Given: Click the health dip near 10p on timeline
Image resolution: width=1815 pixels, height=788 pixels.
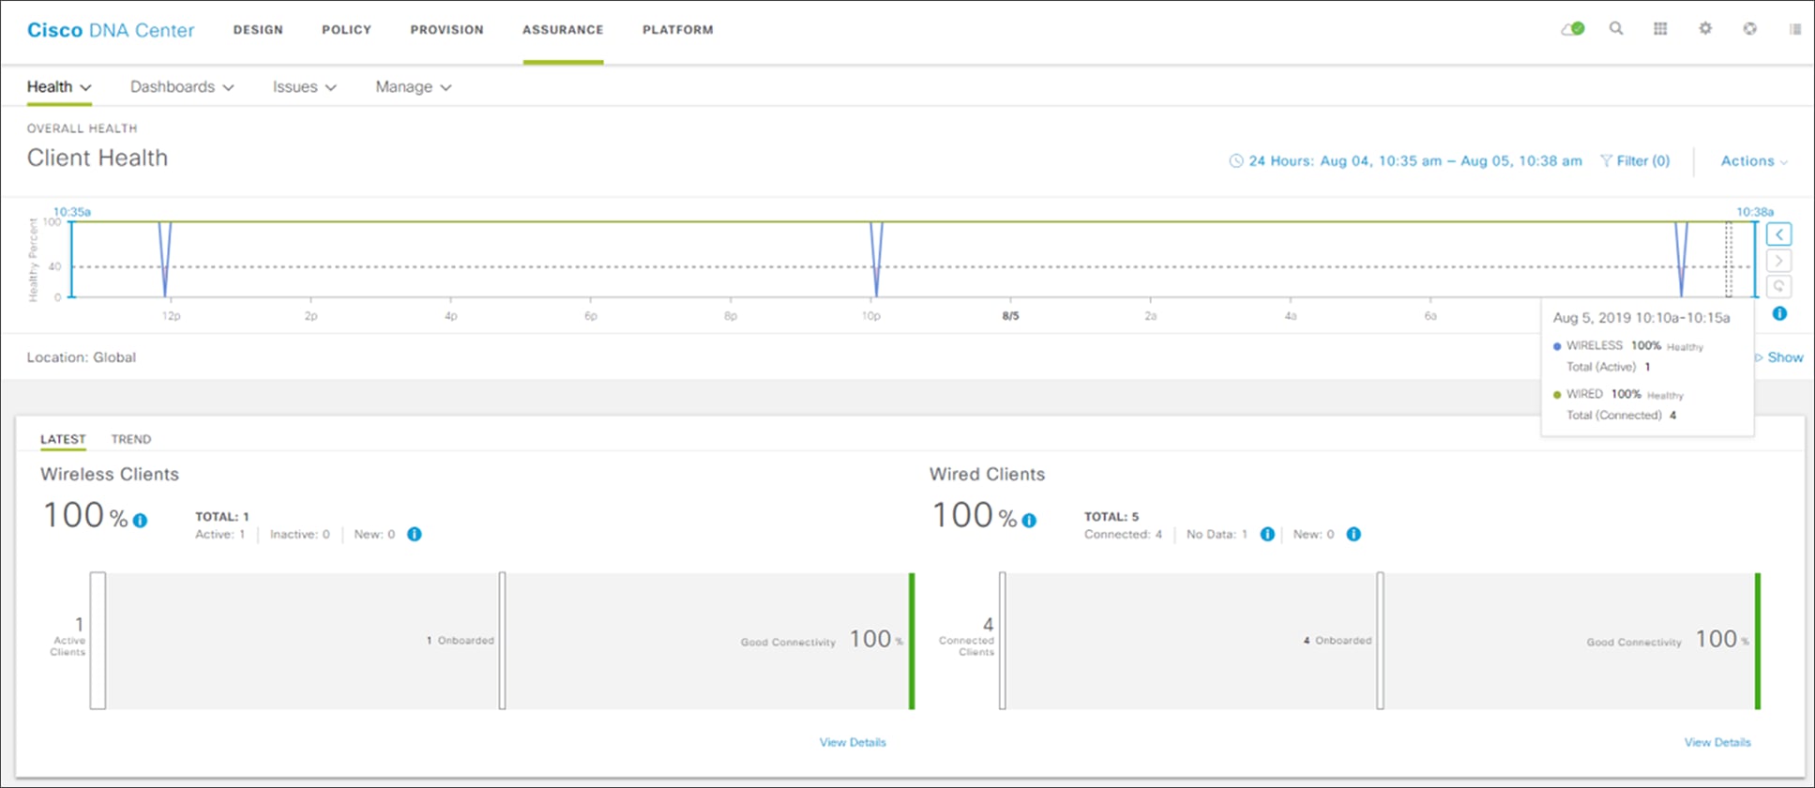Looking at the screenshot, I should (x=876, y=260).
